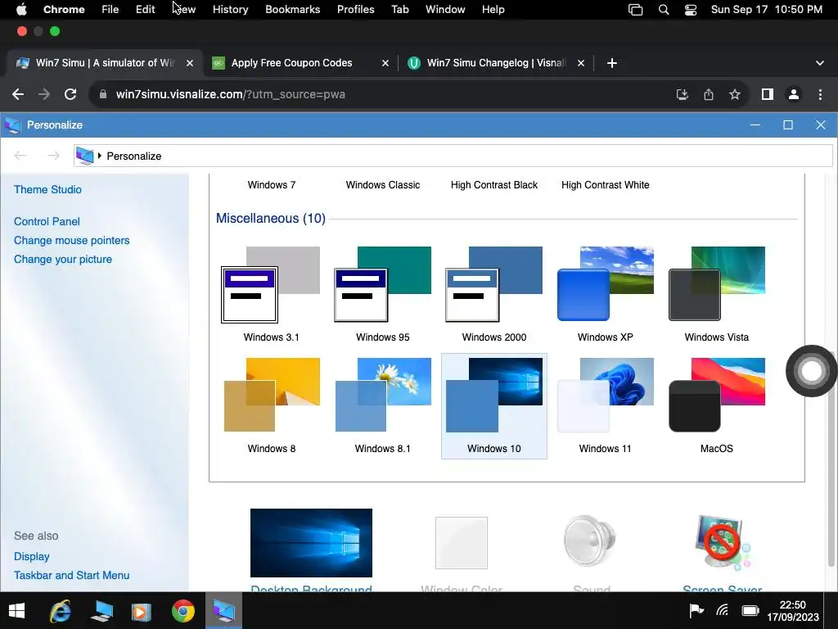Click Personalize breadcrumb in address bar
Image resolution: width=838 pixels, height=629 pixels.
(133, 156)
